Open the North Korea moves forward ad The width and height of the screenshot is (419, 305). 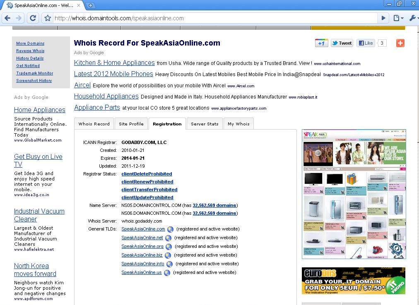tap(35, 270)
